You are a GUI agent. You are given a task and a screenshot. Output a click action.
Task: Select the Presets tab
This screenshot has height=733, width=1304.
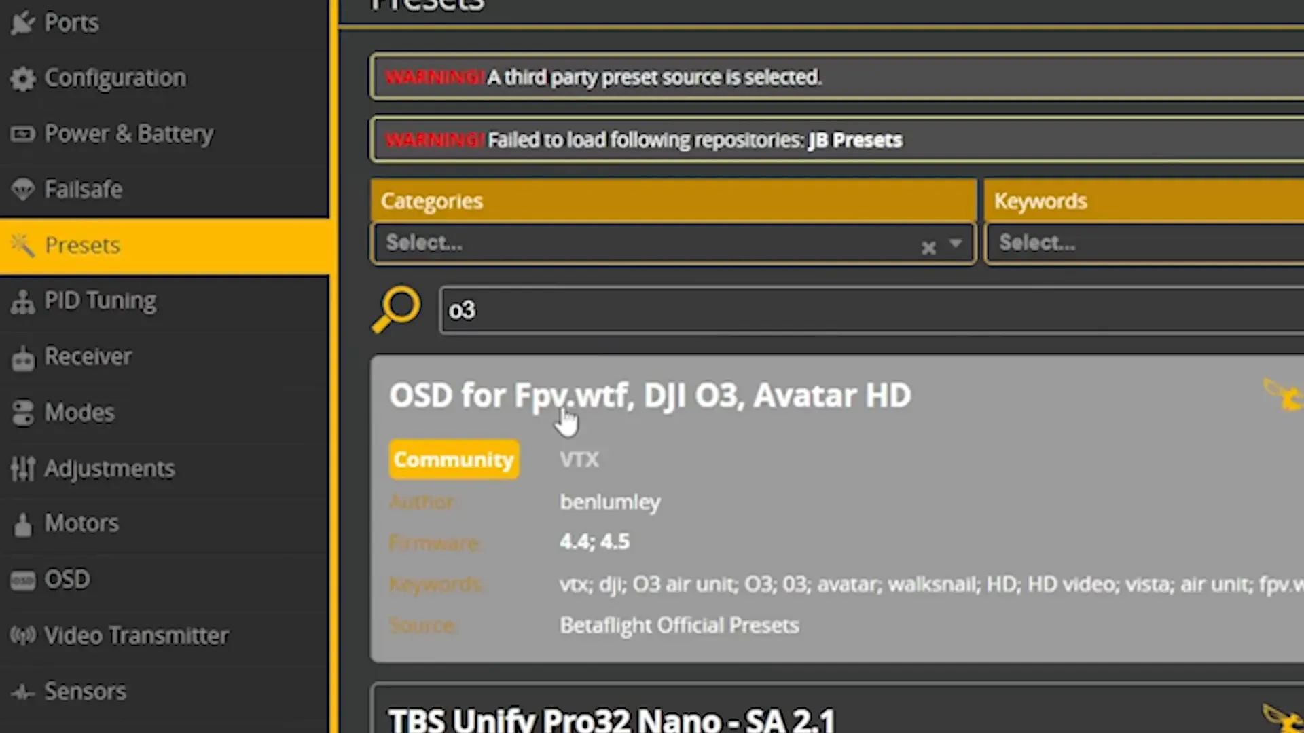(163, 245)
